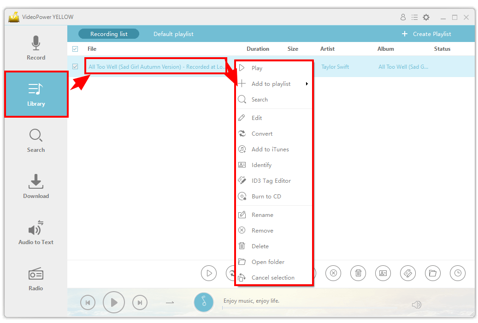
Task: Choose ID3 Tag Editor from the context menu
Action: 274,181
